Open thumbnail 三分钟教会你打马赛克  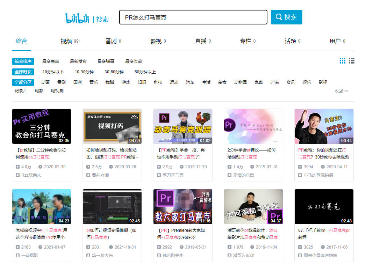coord(42,126)
